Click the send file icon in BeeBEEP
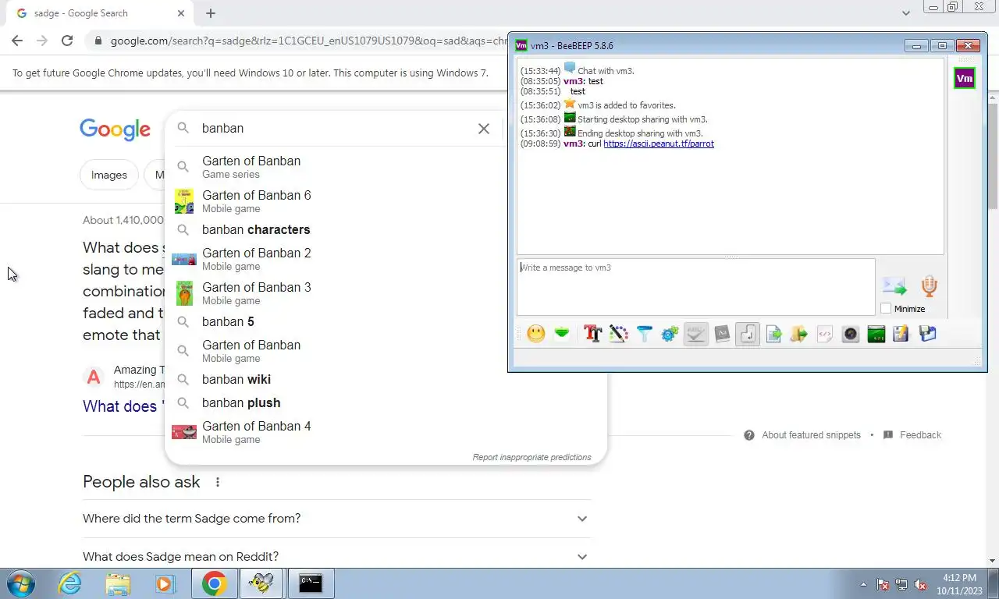The height and width of the screenshot is (599, 999). (773, 334)
